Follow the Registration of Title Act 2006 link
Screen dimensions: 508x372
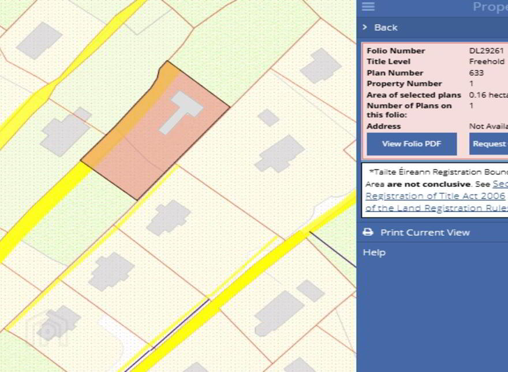coord(435,196)
